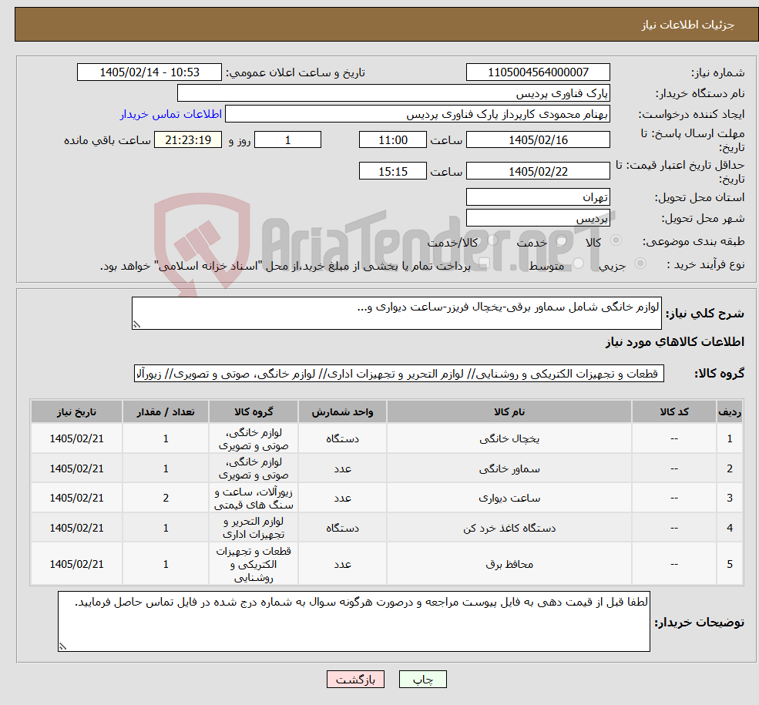The width and height of the screenshot is (759, 705).
Task: Open اطلاعات تماس خریدار link
Action: pyautogui.click(x=171, y=114)
